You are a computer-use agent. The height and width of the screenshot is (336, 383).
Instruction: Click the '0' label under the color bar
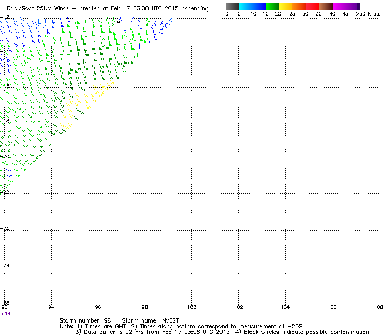click(x=227, y=14)
